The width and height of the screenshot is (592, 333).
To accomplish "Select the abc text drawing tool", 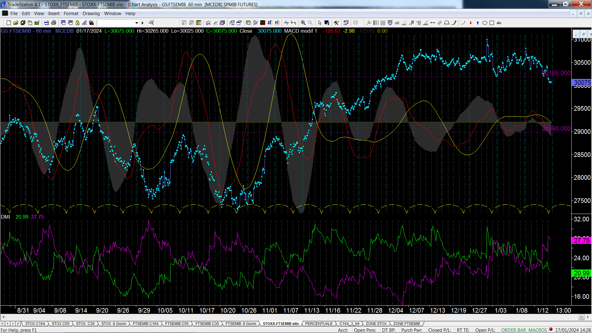I will pyautogui.click(x=499, y=23).
